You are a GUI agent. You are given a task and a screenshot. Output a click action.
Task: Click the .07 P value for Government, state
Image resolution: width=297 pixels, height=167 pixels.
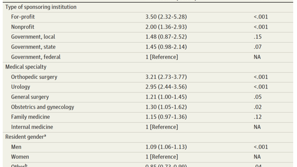pos(258,47)
